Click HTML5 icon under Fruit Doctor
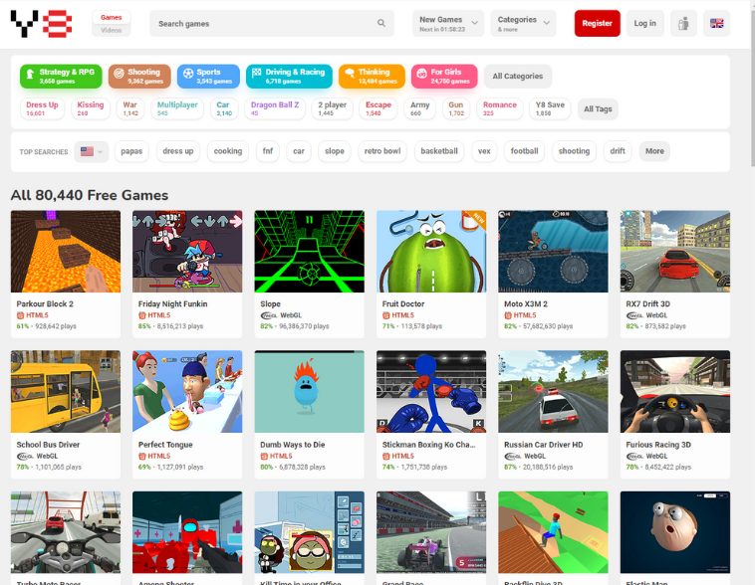 [385, 315]
